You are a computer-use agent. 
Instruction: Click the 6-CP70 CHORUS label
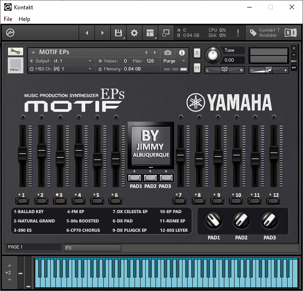coord(83,230)
